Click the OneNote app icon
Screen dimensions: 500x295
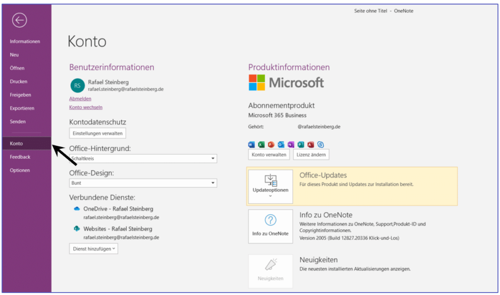291,145
